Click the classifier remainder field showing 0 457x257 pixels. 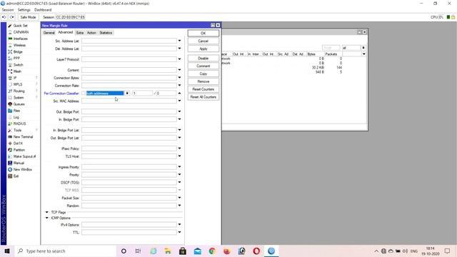click(x=166, y=94)
